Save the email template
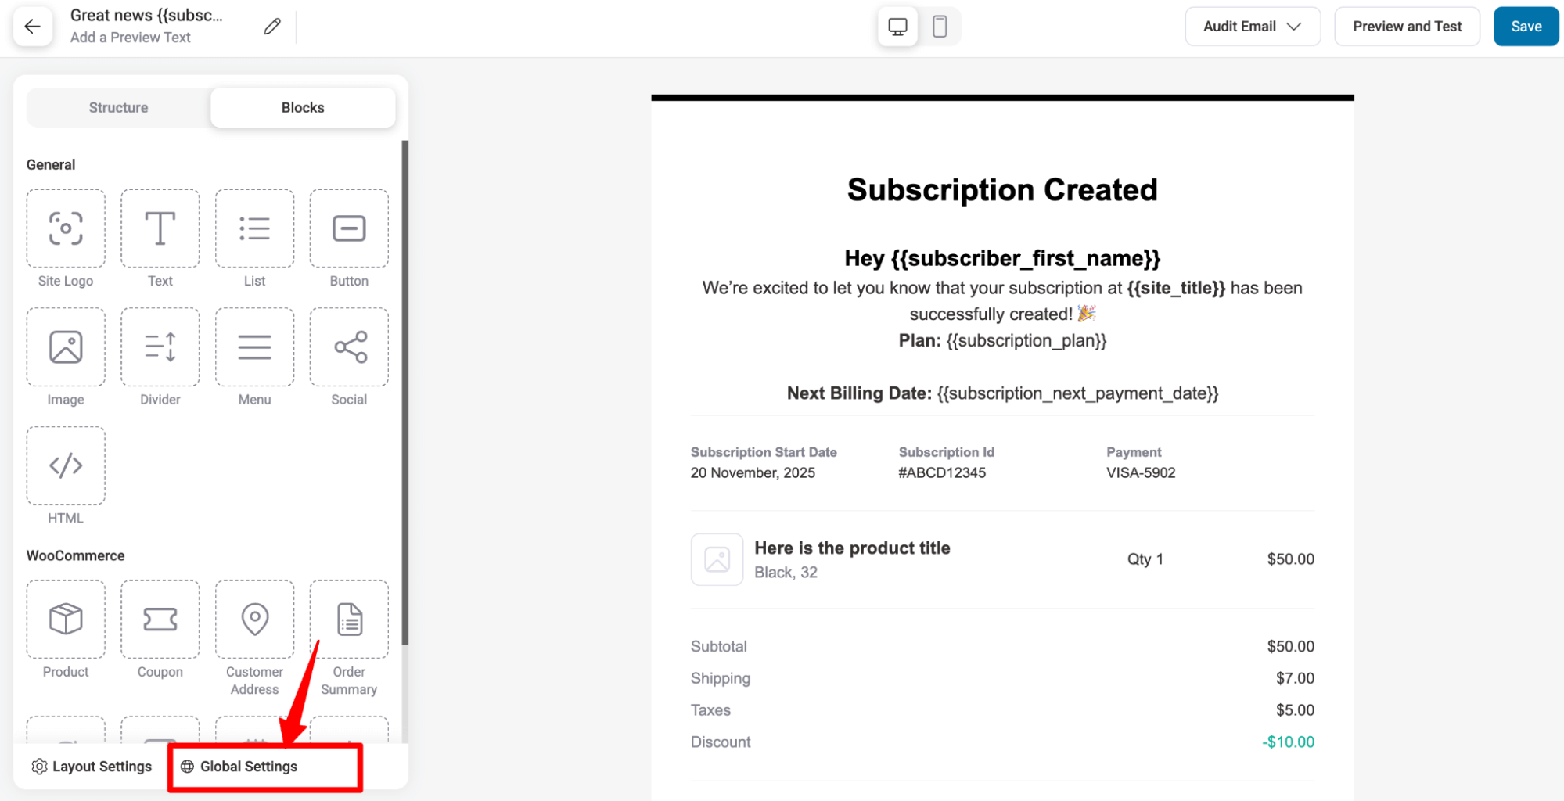 (x=1524, y=26)
